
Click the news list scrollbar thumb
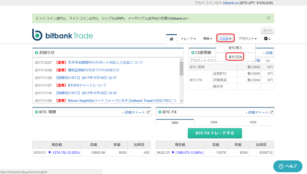pos(181,68)
